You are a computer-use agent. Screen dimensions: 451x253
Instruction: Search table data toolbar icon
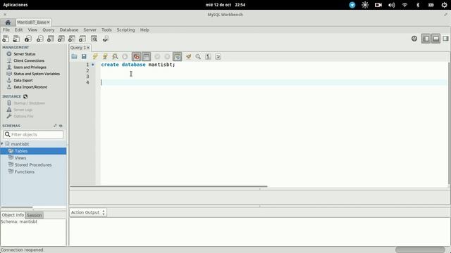[x=94, y=39]
